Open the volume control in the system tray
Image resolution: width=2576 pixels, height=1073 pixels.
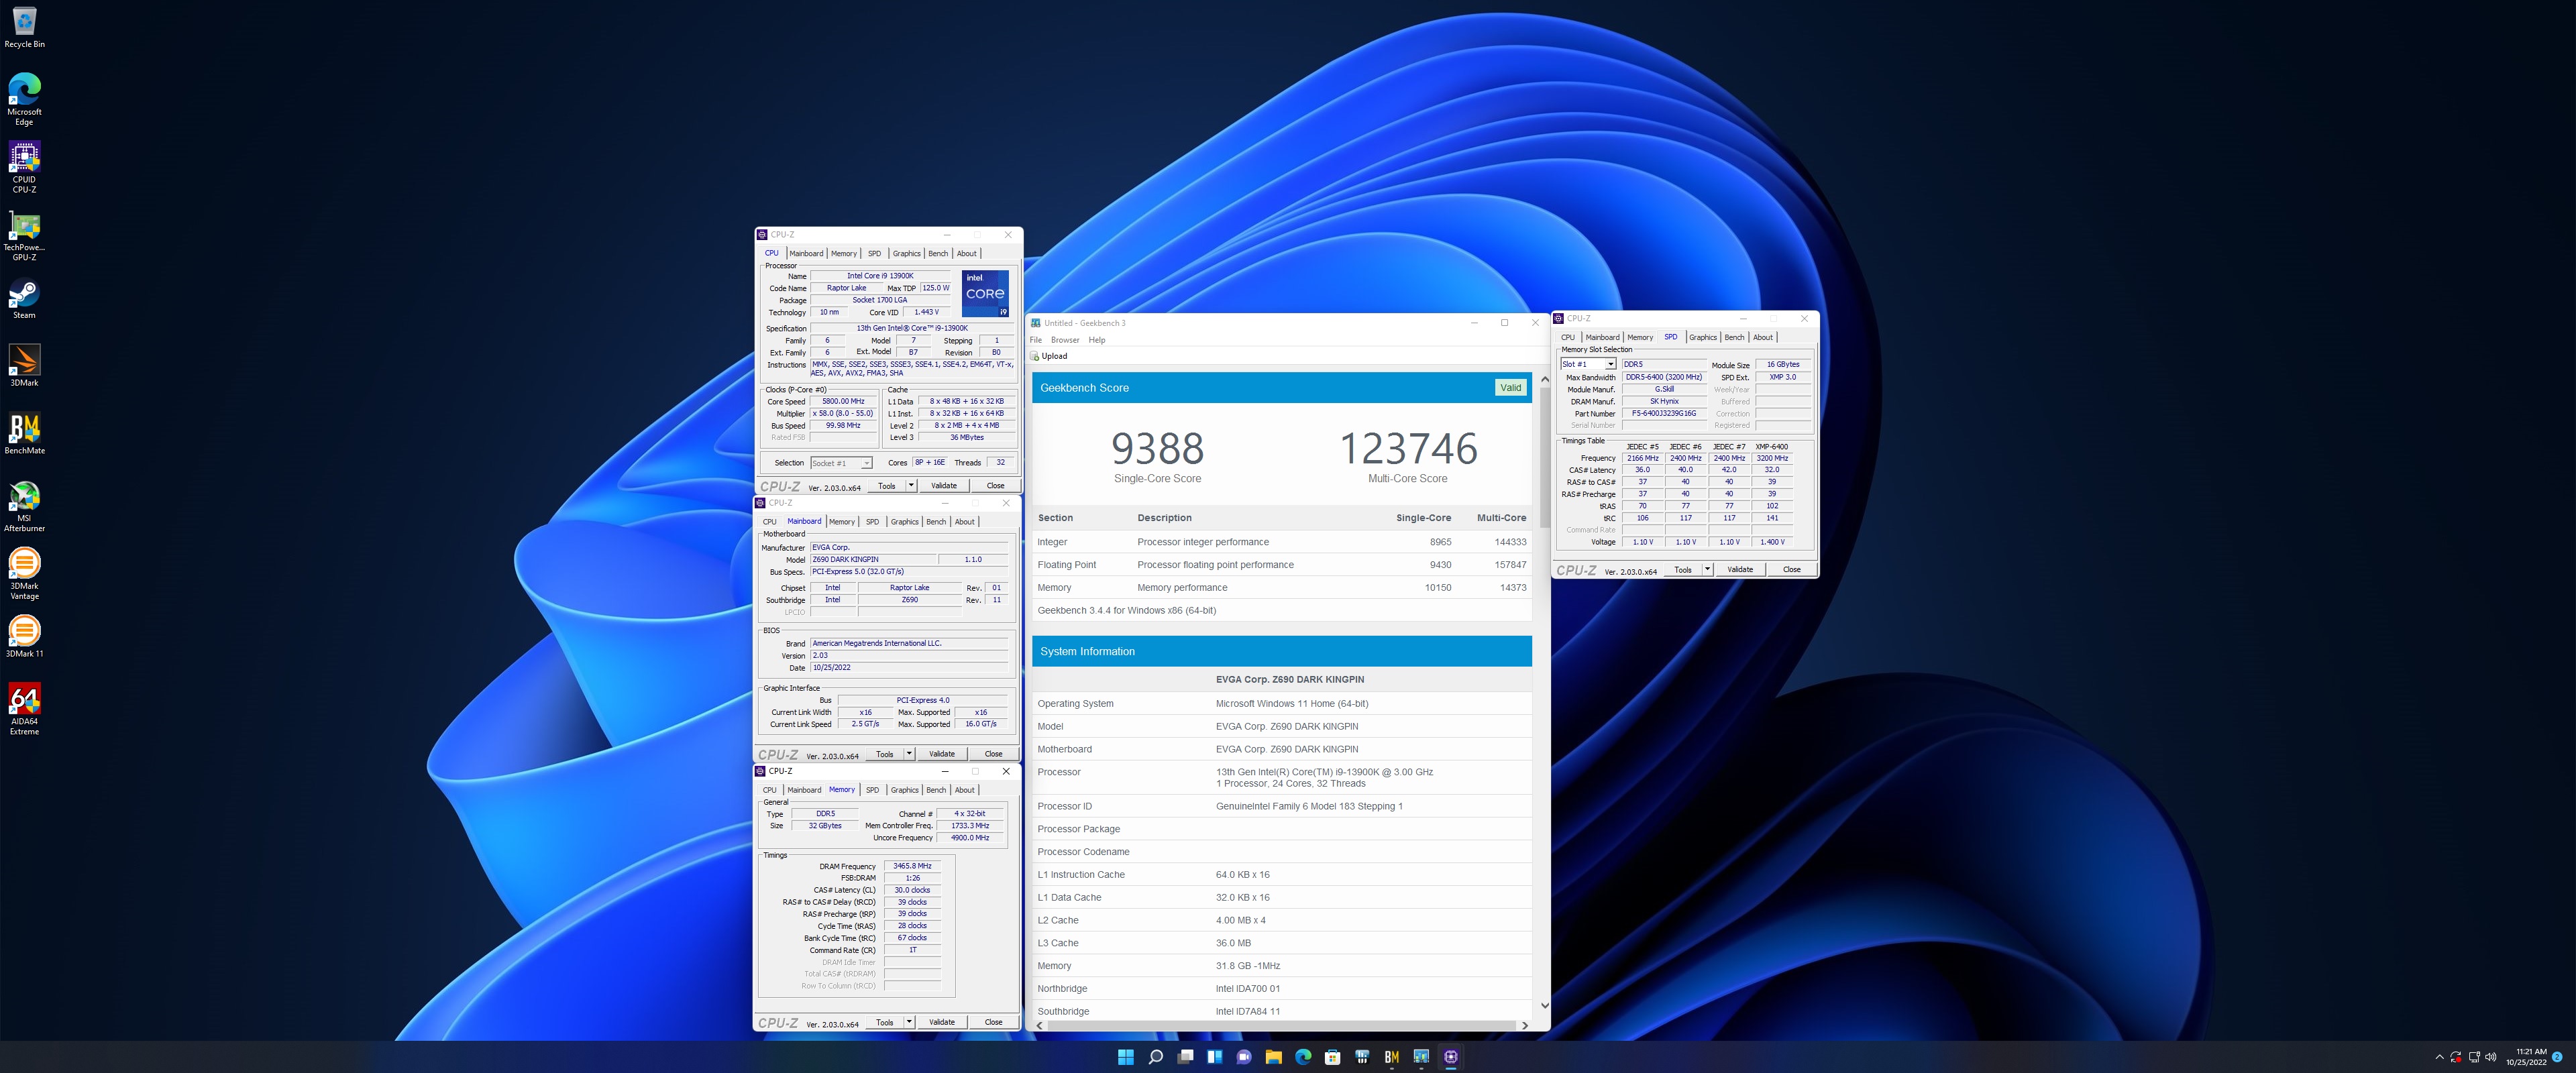pos(2490,1057)
